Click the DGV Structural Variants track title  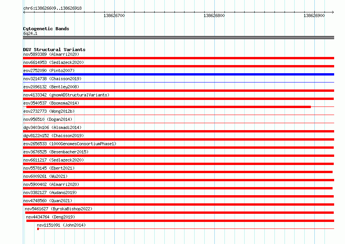click(x=54, y=50)
